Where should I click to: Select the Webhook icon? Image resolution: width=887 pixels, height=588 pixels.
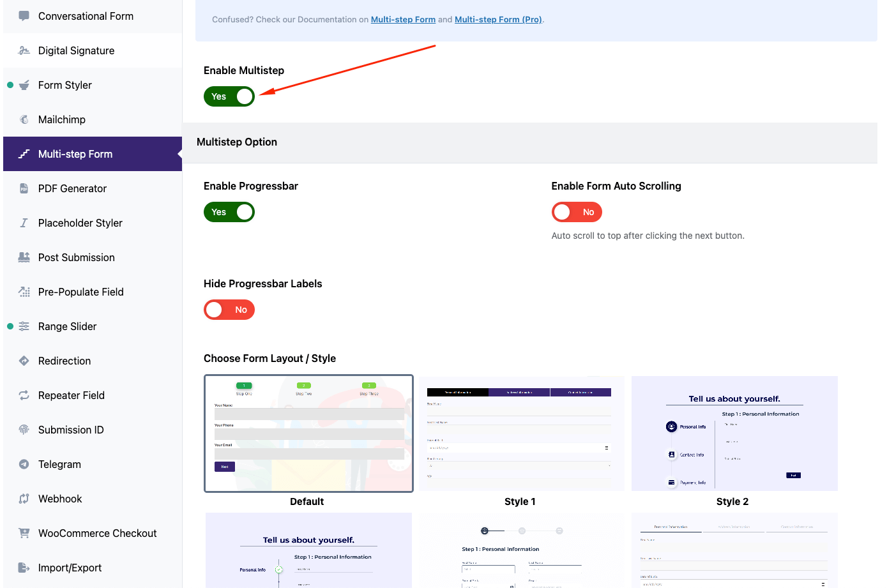(25, 499)
